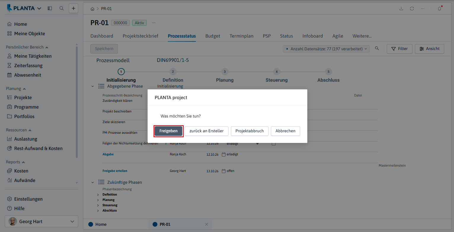The height and width of the screenshot is (232, 454).
Task: Refresh using the circular arrows icon
Action: pyautogui.click(x=412, y=9)
